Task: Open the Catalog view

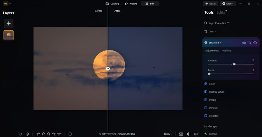Action: click(112, 3)
